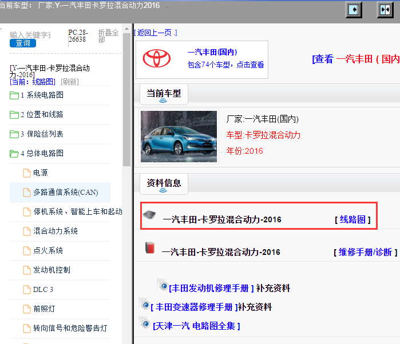Select tree item 4 总体电路图

click(x=42, y=153)
